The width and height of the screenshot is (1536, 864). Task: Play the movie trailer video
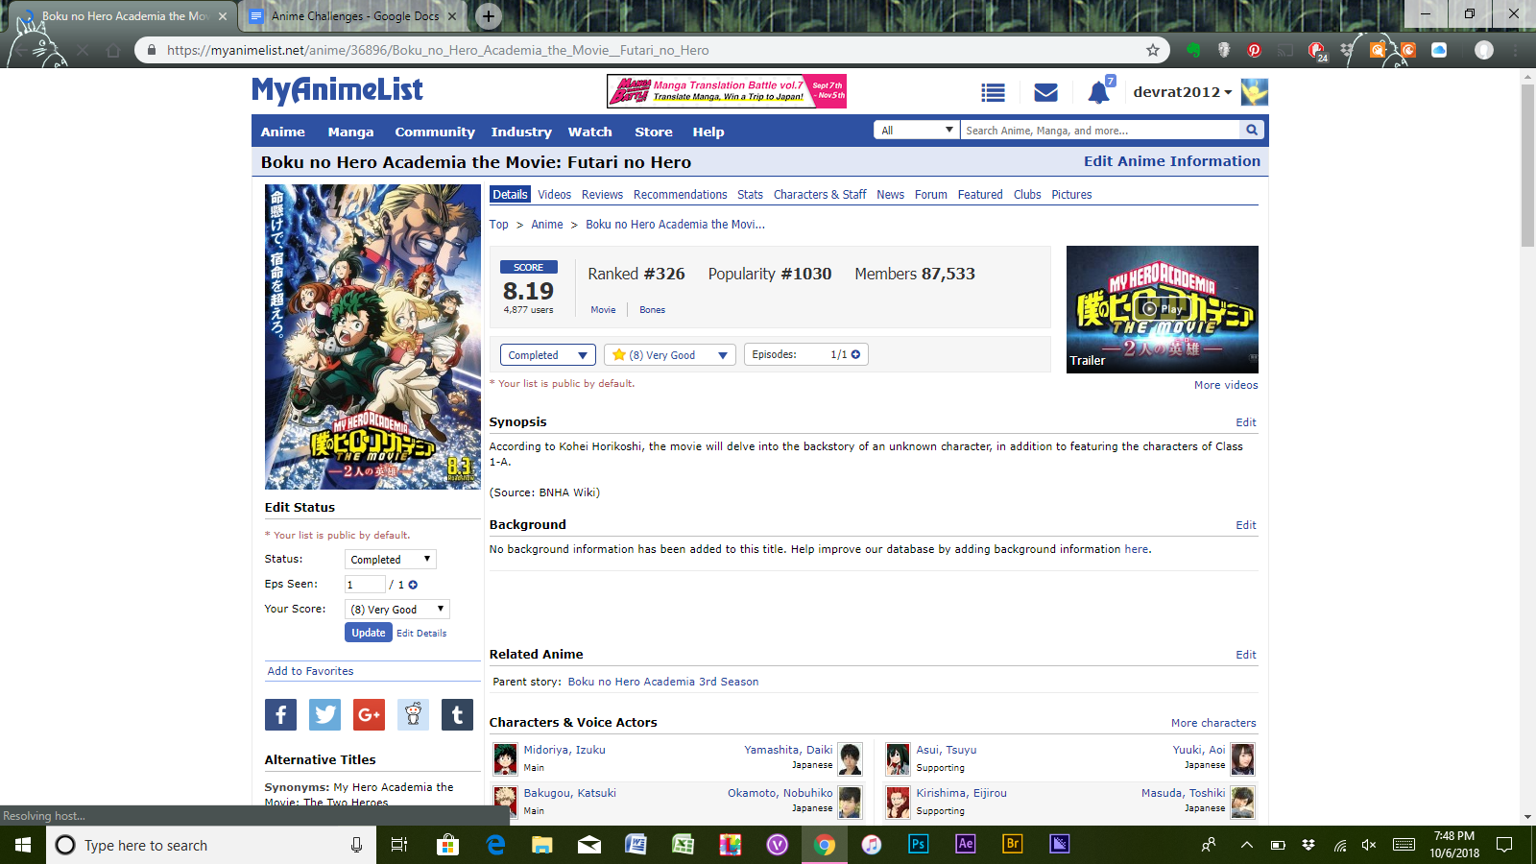click(x=1163, y=309)
